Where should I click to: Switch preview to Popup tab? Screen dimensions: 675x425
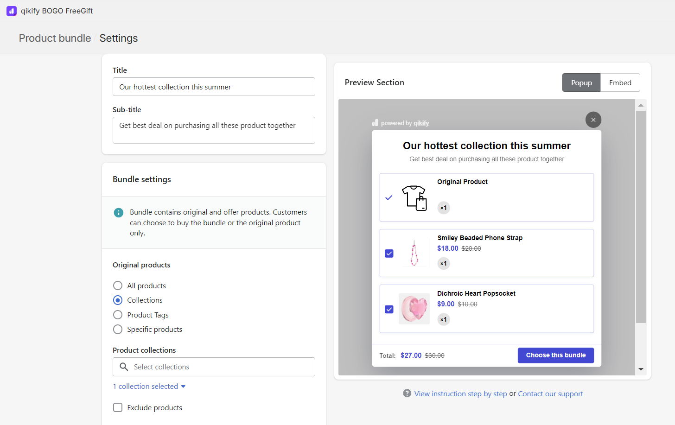pyautogui.click(x=581, y=82)
